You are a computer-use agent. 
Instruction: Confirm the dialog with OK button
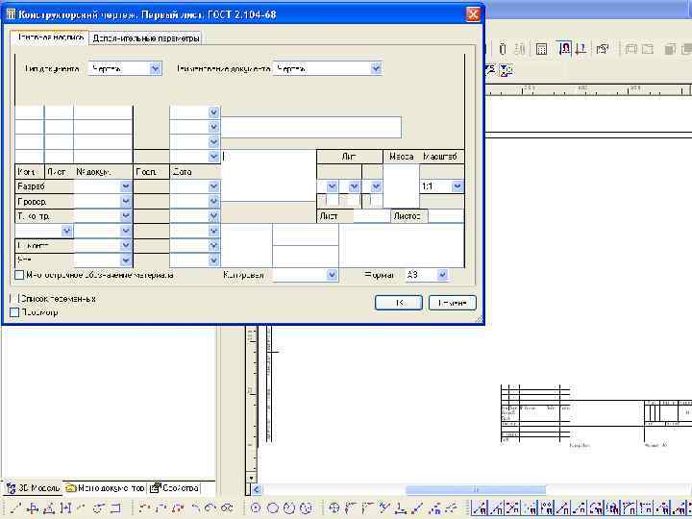pos(399,303)
